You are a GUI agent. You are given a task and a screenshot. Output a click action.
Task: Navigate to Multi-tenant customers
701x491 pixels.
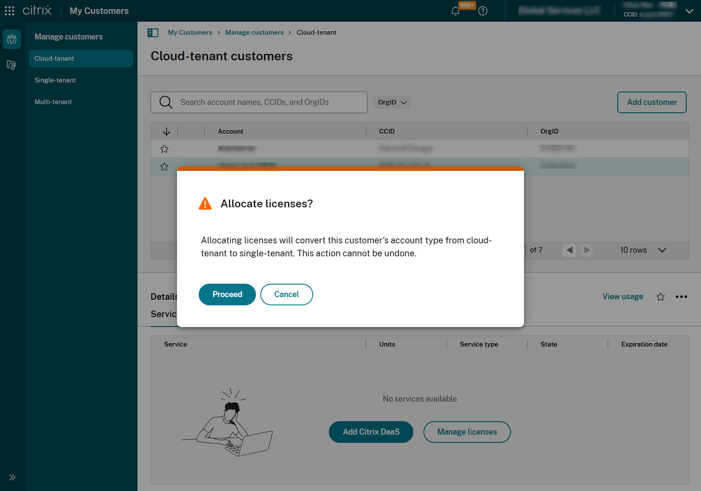53,101
